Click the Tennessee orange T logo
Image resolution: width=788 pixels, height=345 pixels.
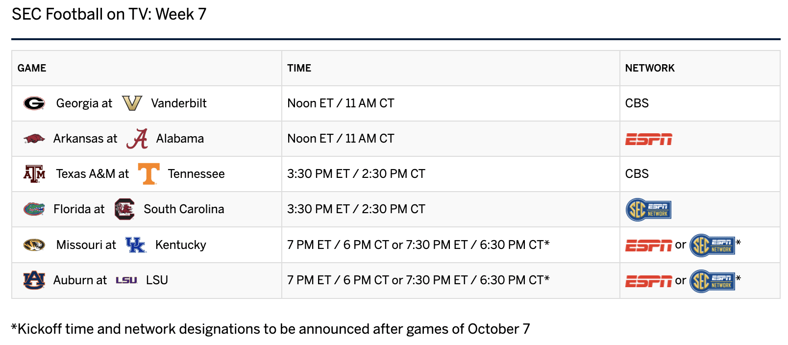[148, 174]
